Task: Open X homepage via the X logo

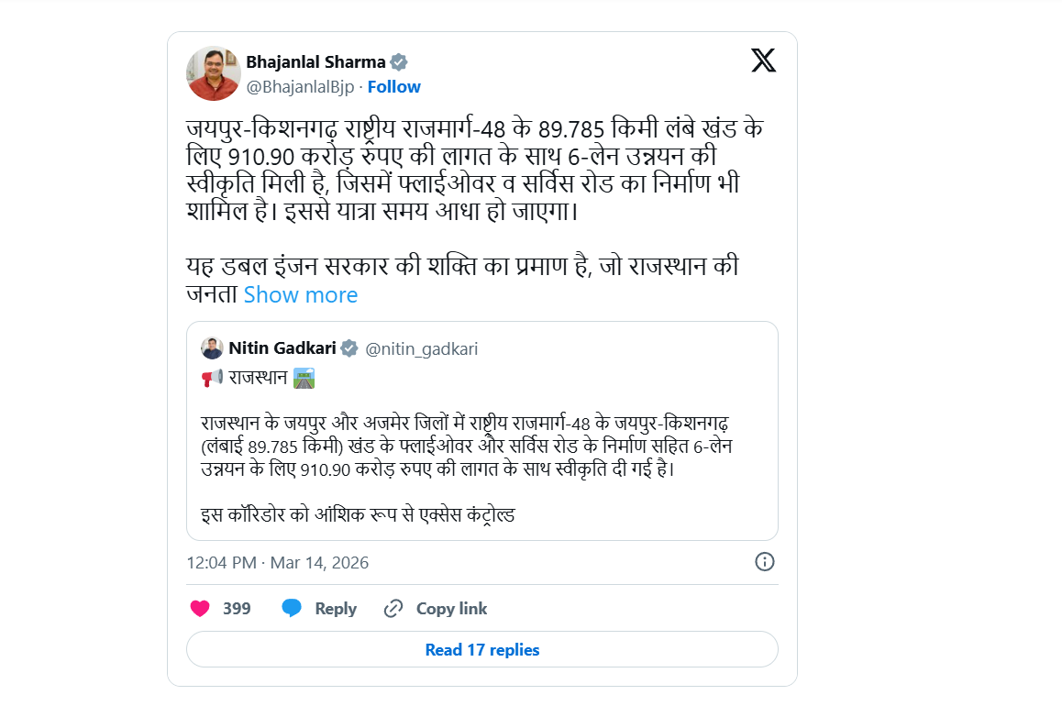Action: point(762,61)
